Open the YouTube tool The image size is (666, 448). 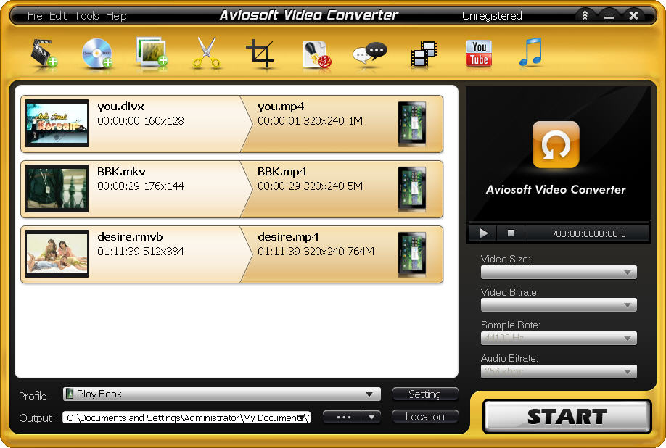(x=479, y=54)
